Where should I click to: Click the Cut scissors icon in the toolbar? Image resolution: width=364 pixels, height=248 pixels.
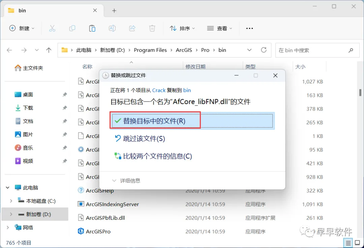(52, 28)
